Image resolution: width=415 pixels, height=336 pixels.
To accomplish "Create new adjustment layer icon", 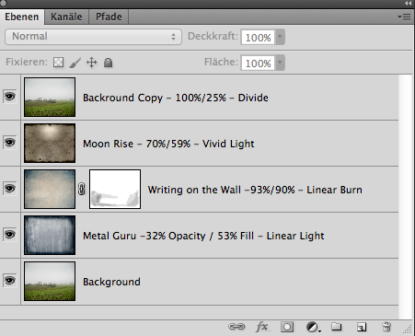I will pyautogui.click(x=313, y=327).
